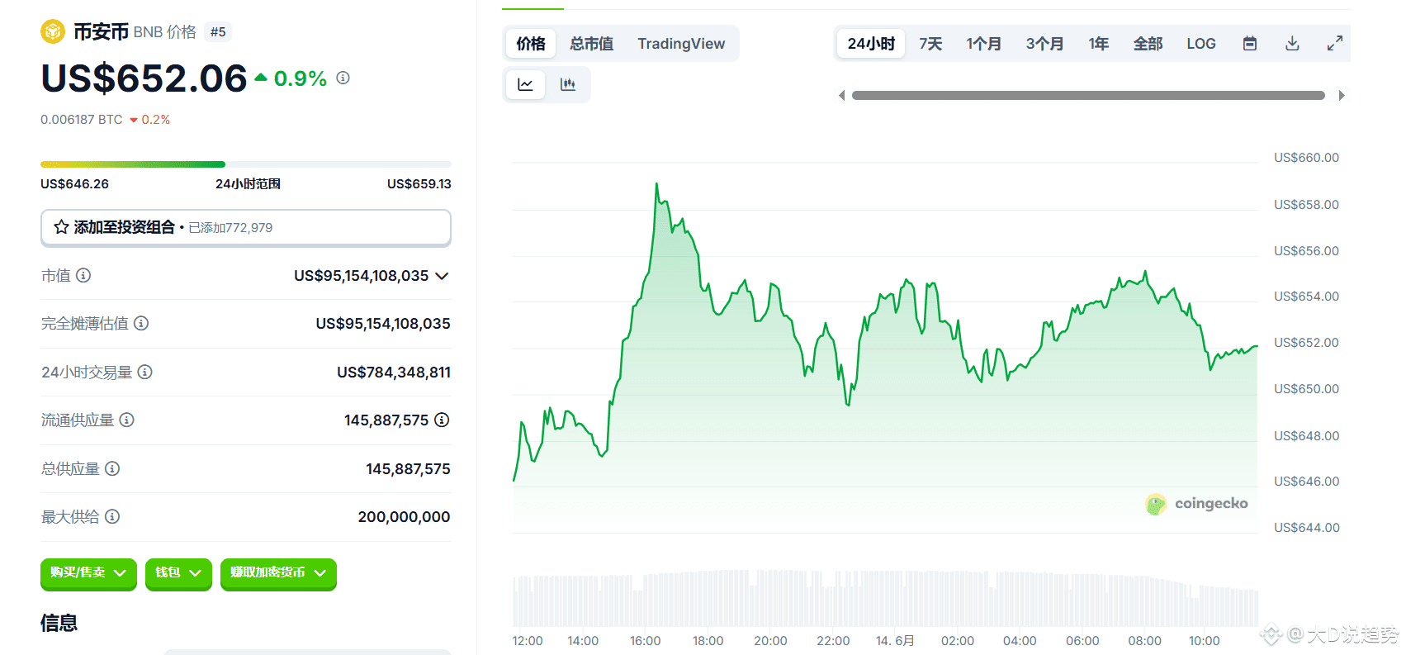Click 24h volume value US$784,348,811
Screen dimensions: 1406x655
tap(394, 373)
